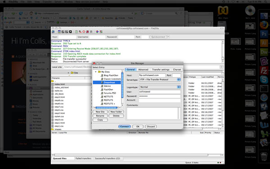
Task: Click the site list horizontal scrollbar
Action: pos(107,108)
